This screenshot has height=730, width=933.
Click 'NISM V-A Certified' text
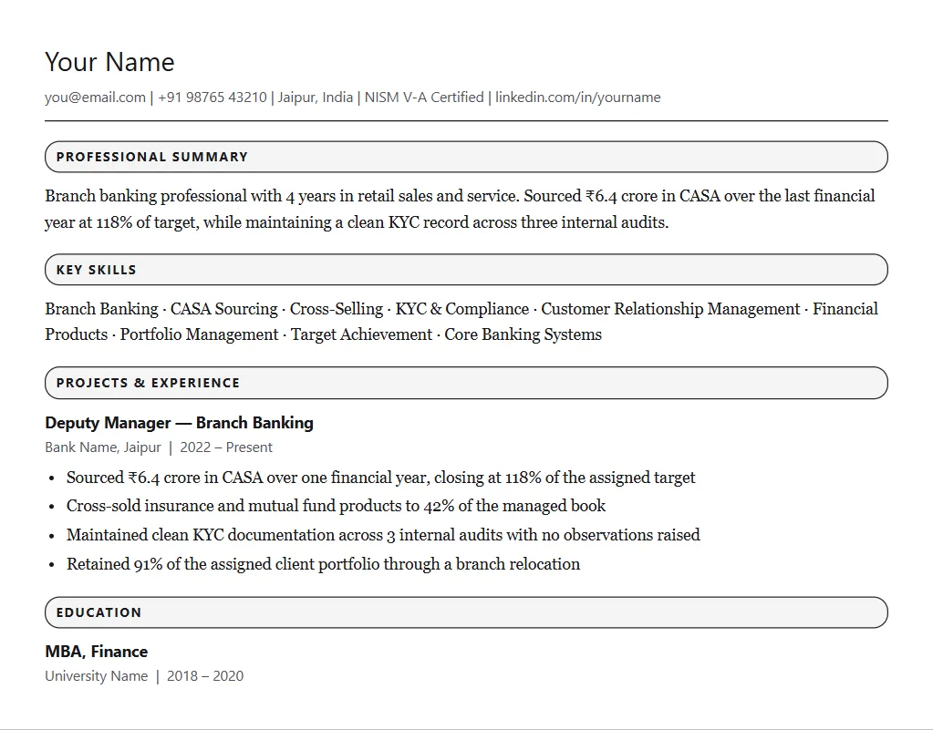click(424, 97)
